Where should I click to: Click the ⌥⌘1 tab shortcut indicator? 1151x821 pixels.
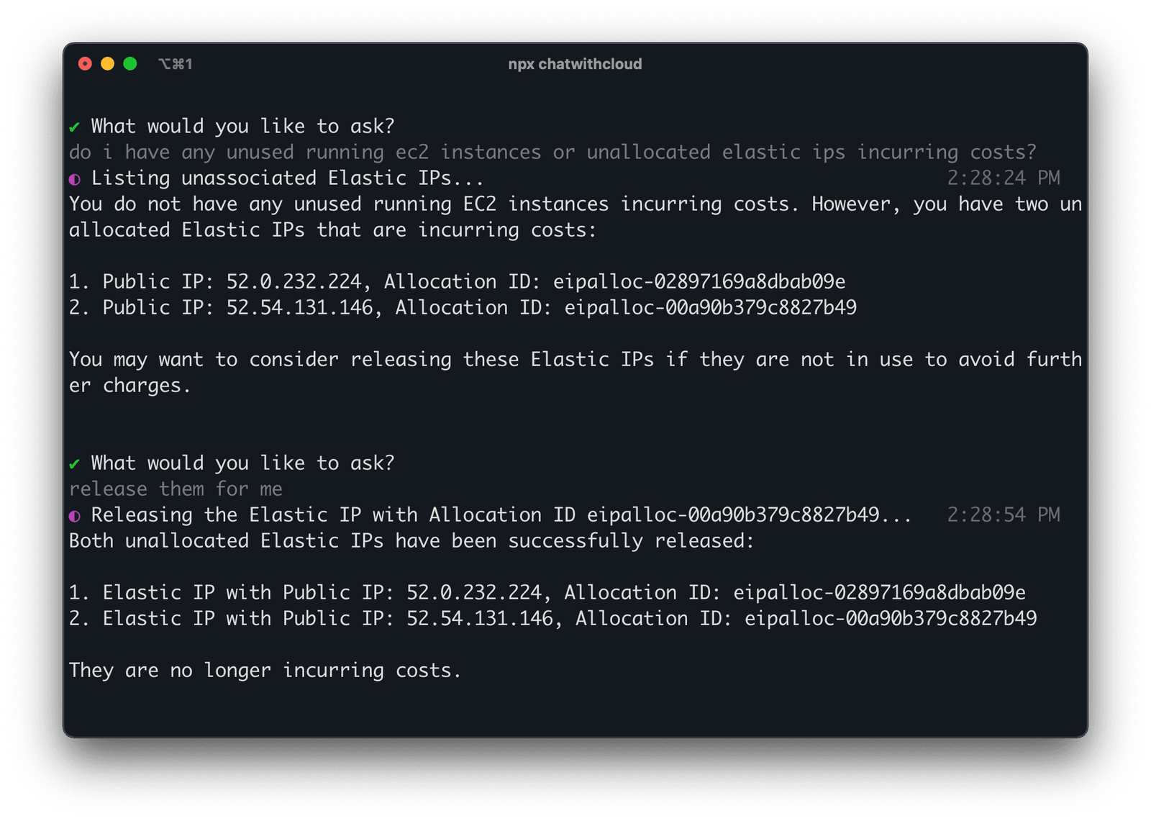click(175, 63)
